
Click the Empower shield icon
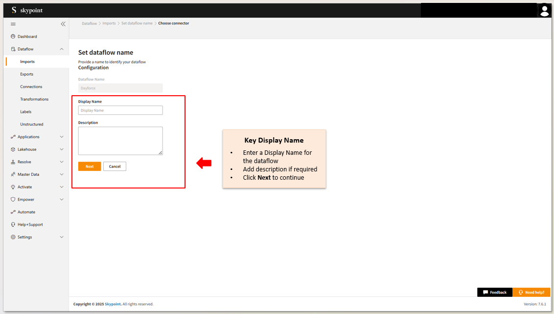[x=13, y=200]
